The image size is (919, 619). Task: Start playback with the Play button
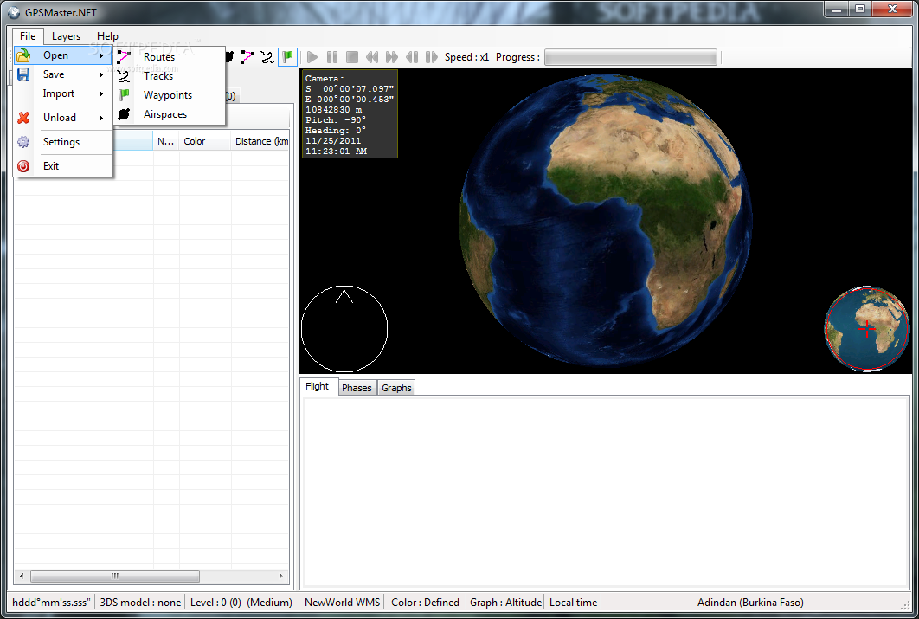coord(312,57)
